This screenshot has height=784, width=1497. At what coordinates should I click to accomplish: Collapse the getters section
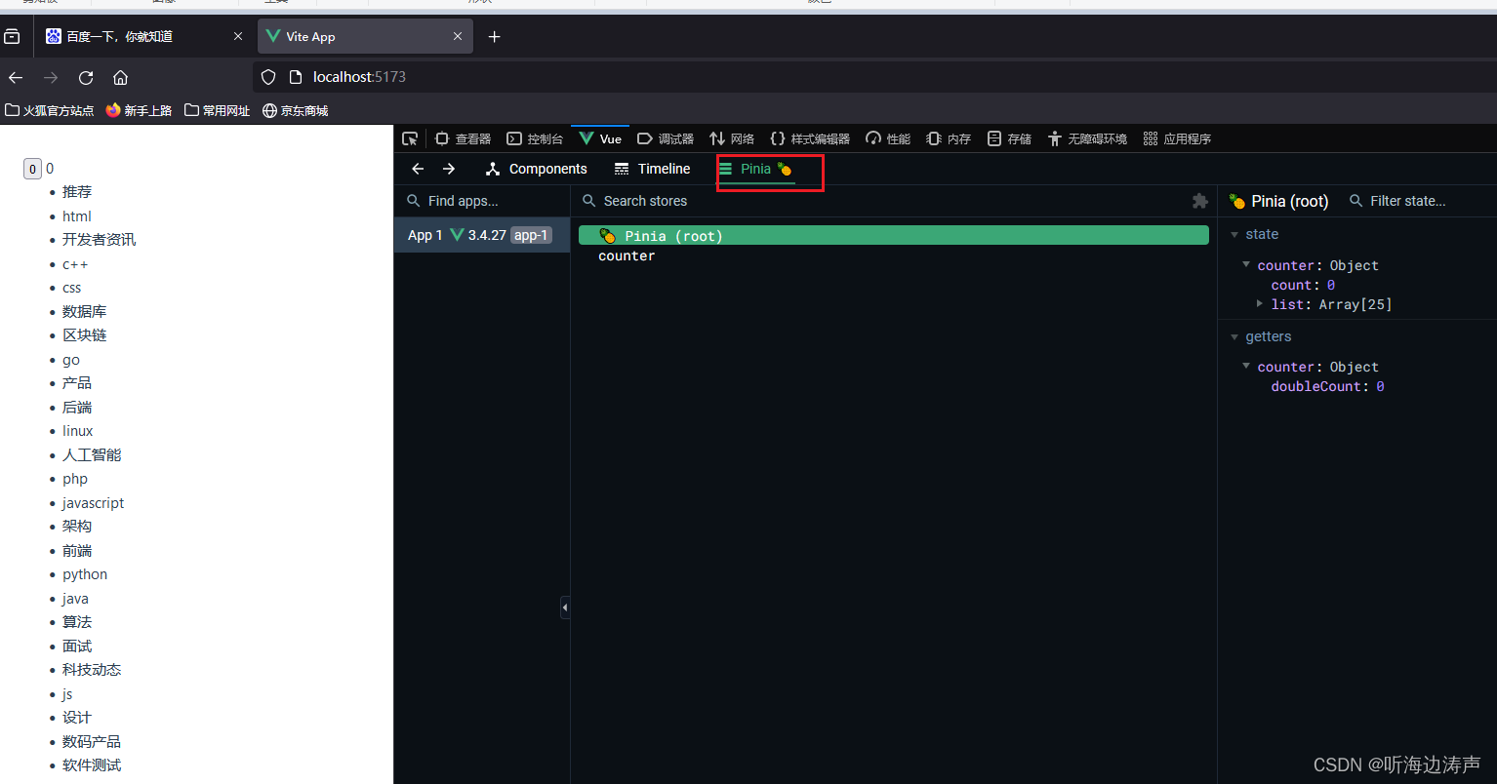pyautogui.click(x=1234, y=336)
